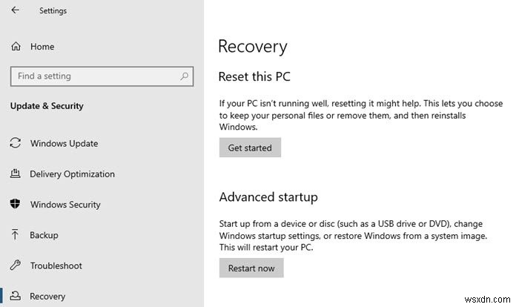Screen dimensions: 519x307
Task: Click Restart now under Advanced startup
Action: coord(251,268)
